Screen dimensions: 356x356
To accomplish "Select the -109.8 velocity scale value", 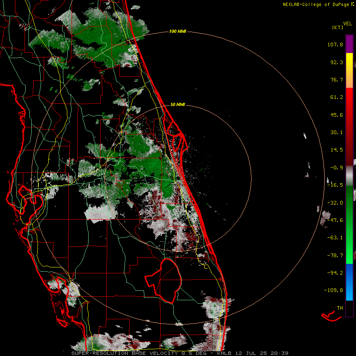I will (x=334, y=290).
